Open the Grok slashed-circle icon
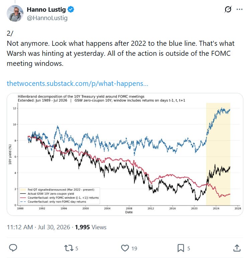Viewport: 250px width, 258px height. (x=228, y=9)
